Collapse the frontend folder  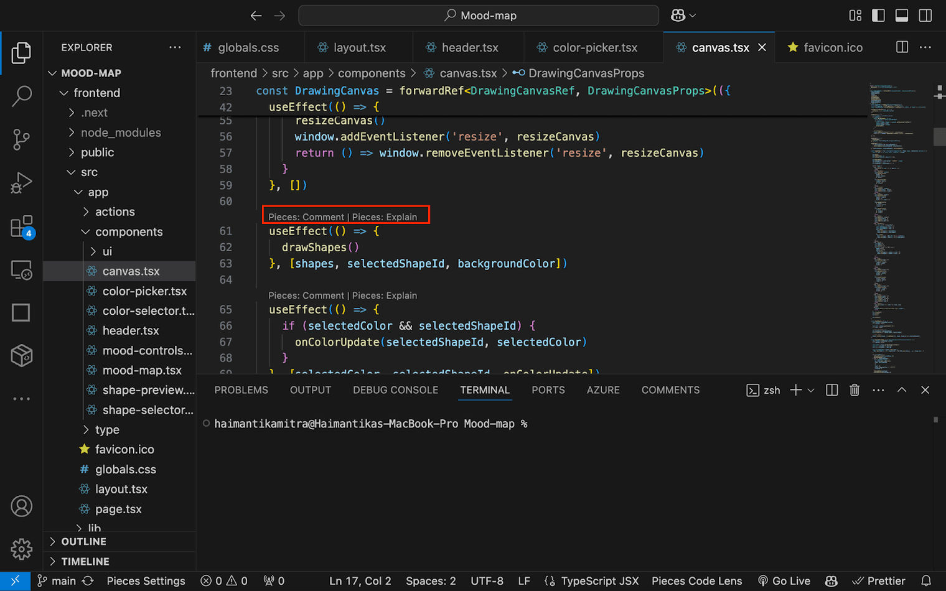(119, 93)
